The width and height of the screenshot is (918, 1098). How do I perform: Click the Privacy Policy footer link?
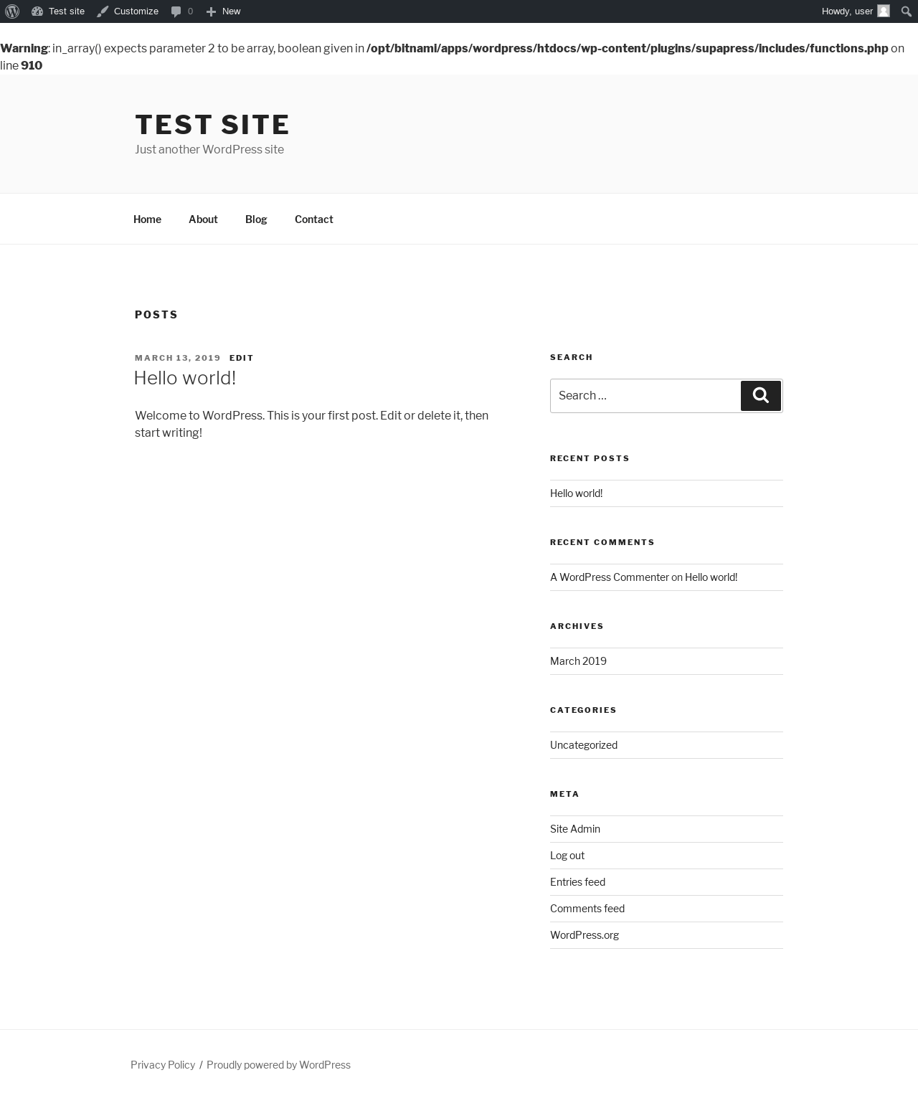pos(163,1065)
